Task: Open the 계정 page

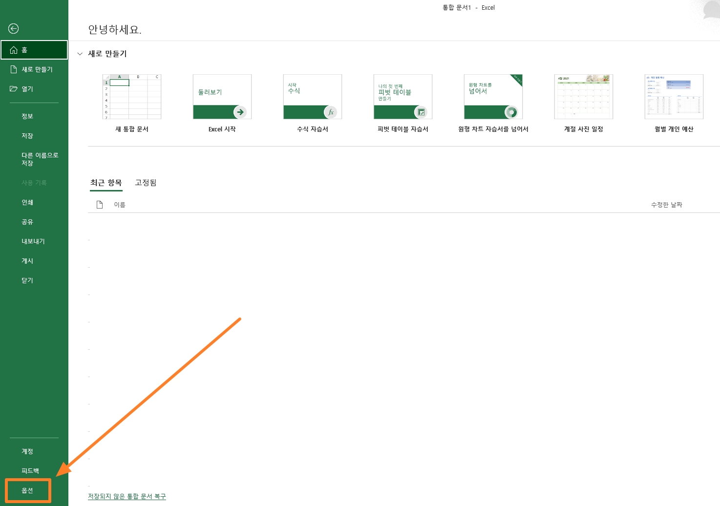Action: [x=27, y=451]
